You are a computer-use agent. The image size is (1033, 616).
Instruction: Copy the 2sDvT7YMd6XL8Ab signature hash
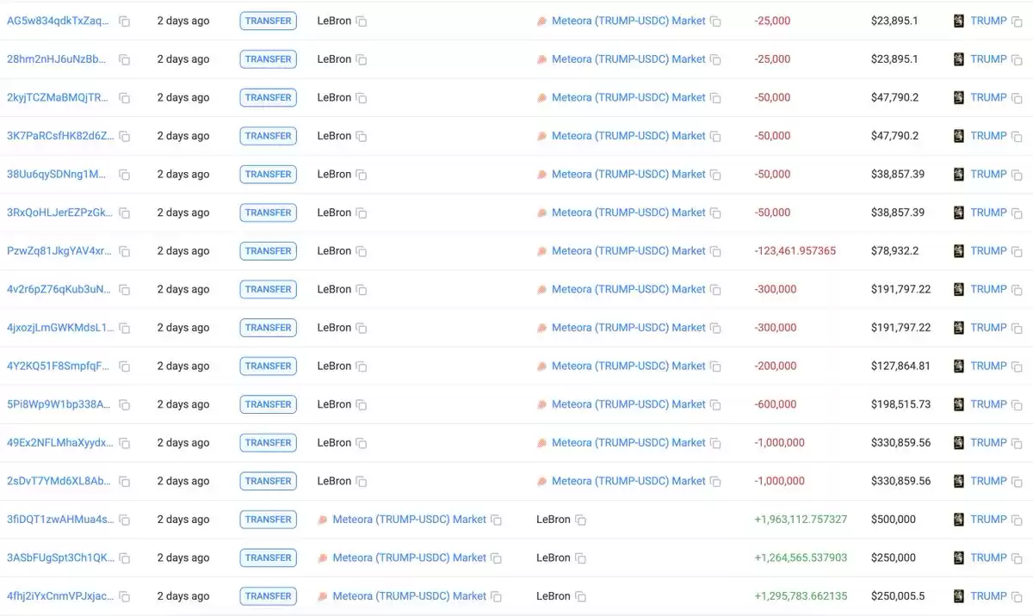tap(125, 482)
